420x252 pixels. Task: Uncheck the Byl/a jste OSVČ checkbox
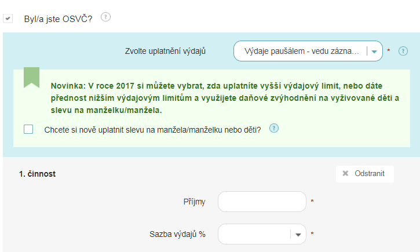tap(8, 18)
